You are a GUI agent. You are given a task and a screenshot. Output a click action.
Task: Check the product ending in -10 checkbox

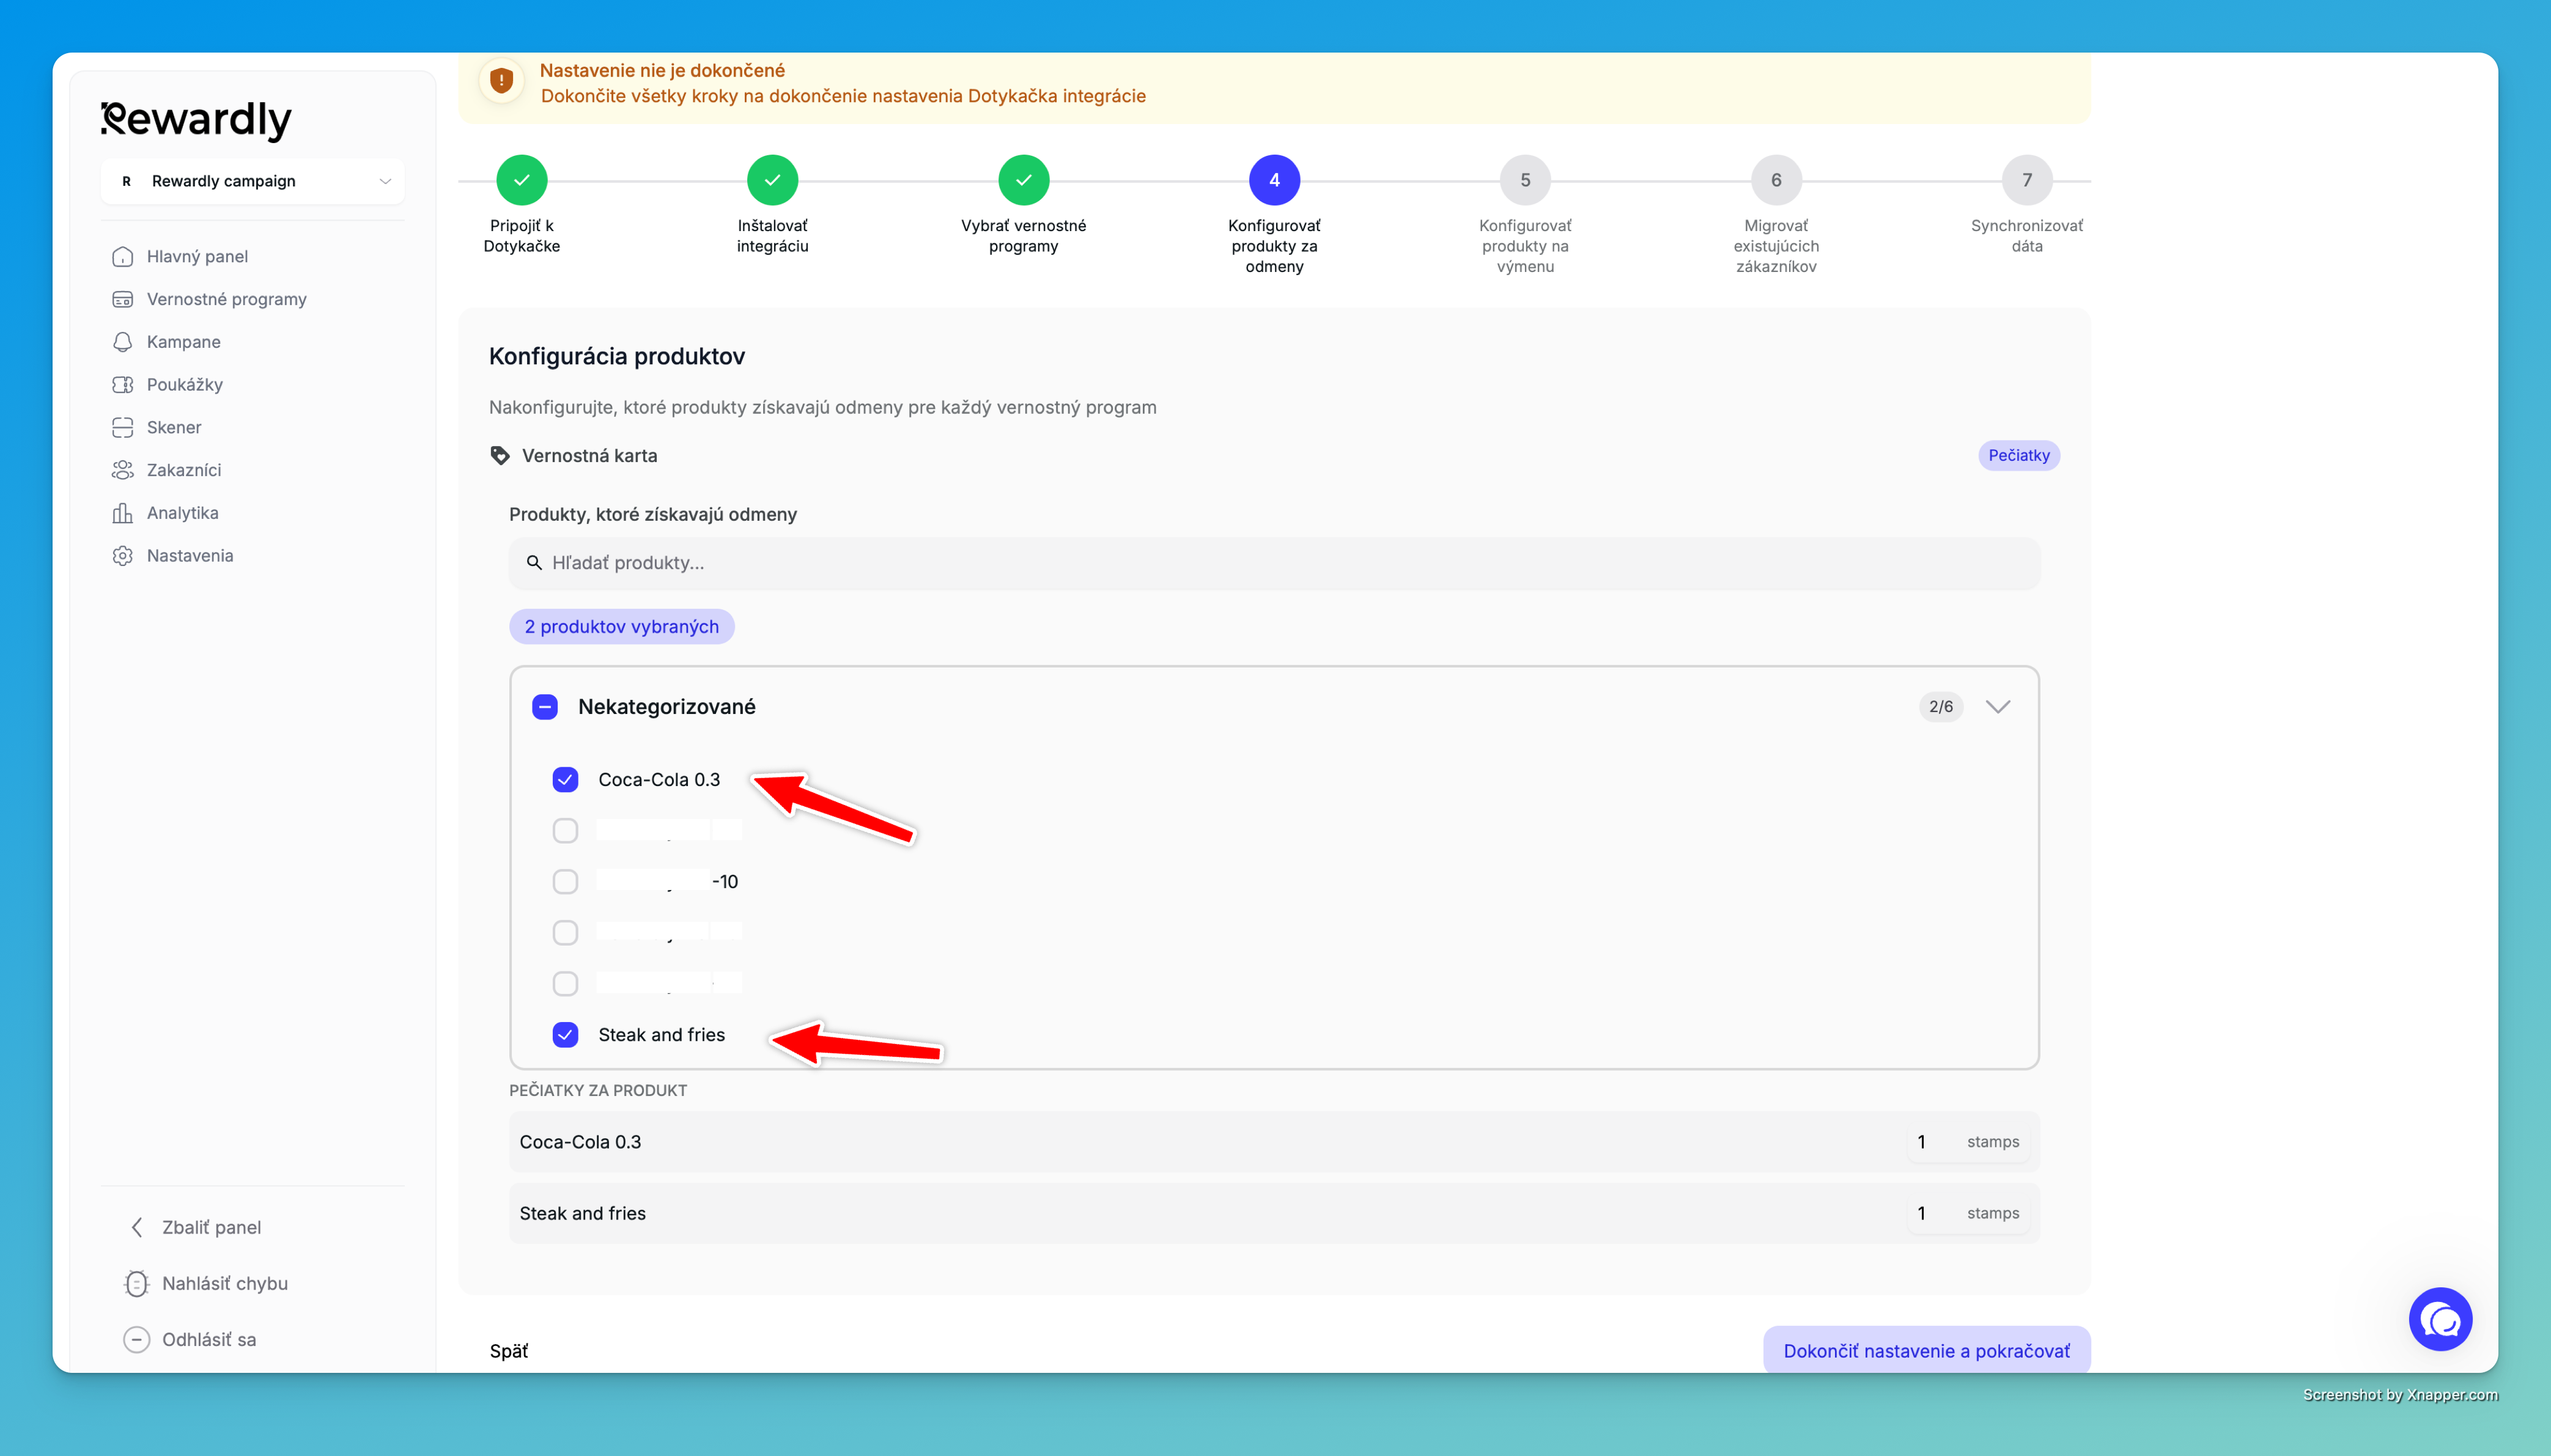565,882
